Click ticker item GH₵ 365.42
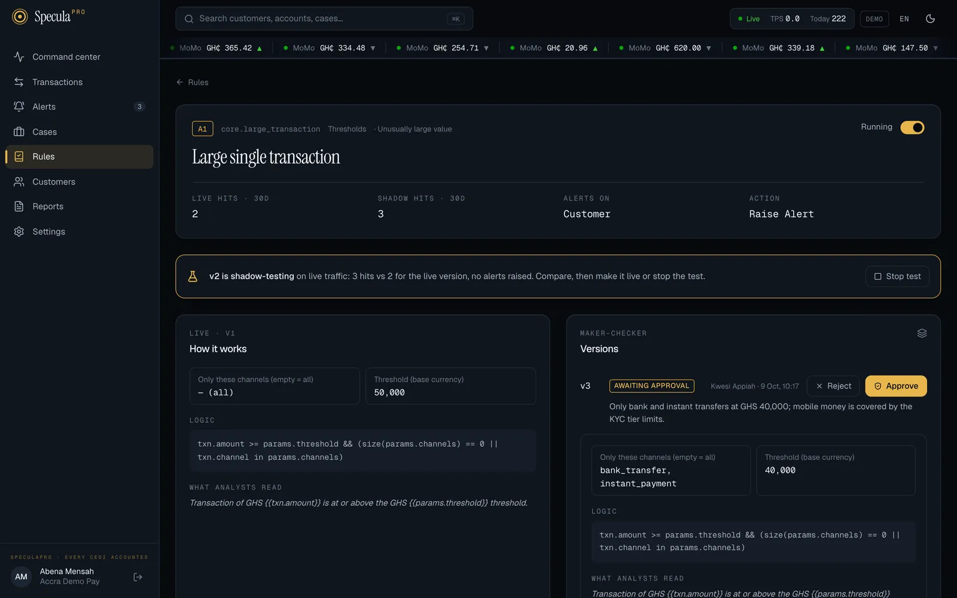 click(x=217, y=48)
